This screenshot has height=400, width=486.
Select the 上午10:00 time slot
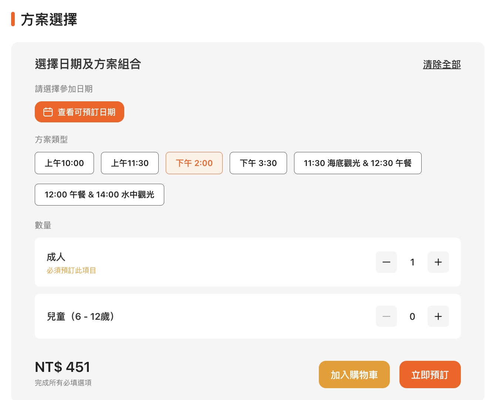[x=64, y=163]
